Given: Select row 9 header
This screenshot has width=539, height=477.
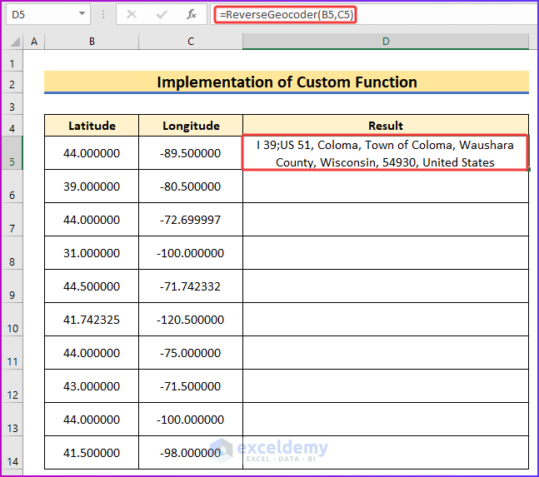Looking at the screenshot, I should click(x=12, y=286).
